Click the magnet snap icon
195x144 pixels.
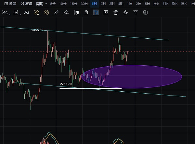[x=125, y=12]
